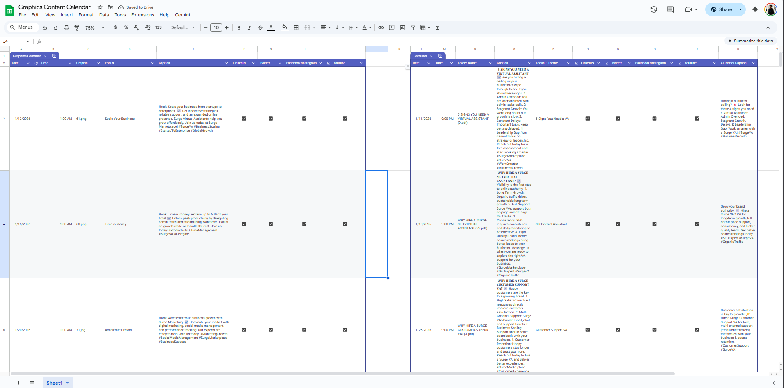Click the Insert chart icon
Image resolution: width=784 pixels, height=388 pixels.
(x=402, y=28)
